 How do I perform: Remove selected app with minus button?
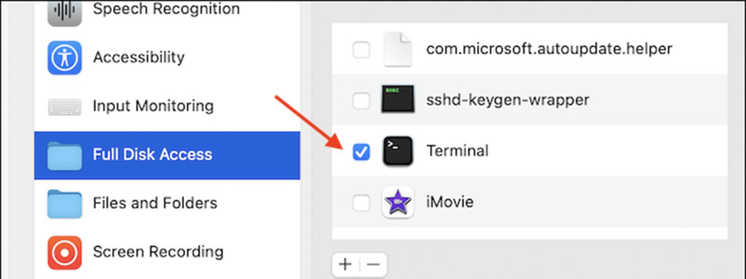(373, 265)
